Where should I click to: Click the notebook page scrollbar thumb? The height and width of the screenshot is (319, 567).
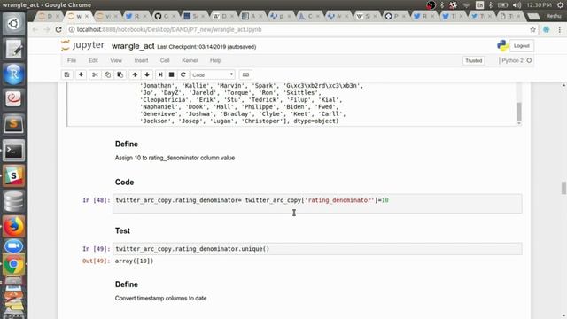click(563, 188)
